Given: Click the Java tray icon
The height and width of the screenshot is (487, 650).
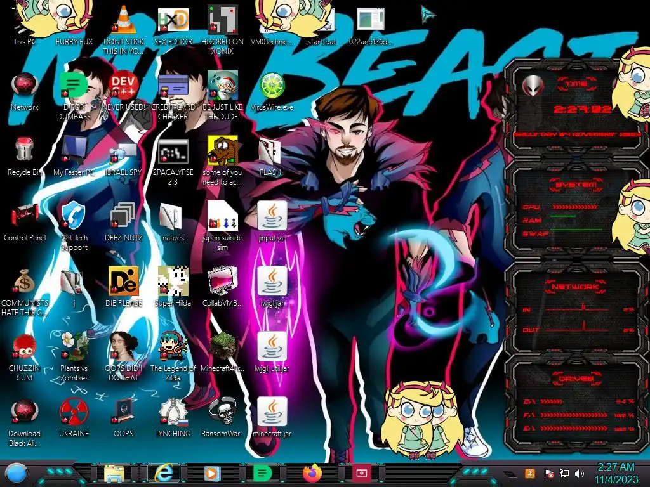Looking at the screenshot, I should (530, 473).
